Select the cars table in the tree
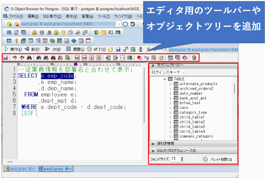Viewport: 265px width, 178px height. tap(184, 108)
